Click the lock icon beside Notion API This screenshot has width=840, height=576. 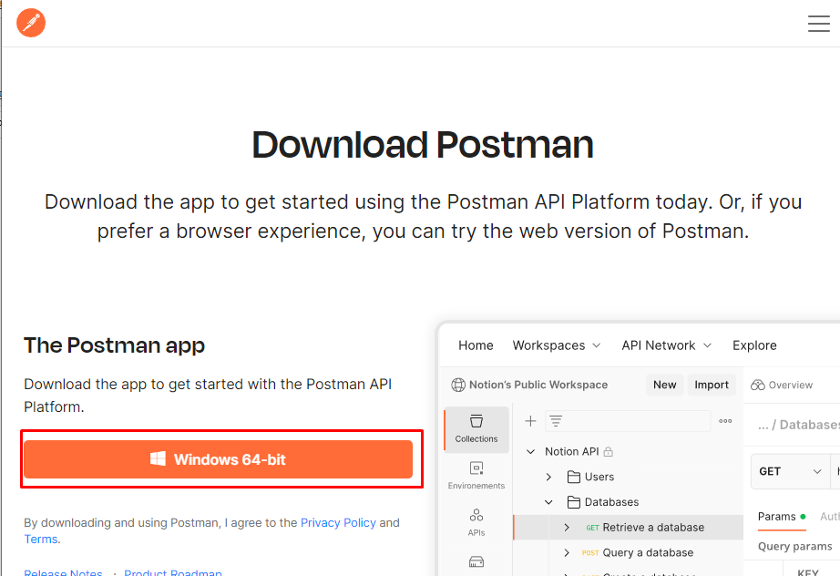608,452
